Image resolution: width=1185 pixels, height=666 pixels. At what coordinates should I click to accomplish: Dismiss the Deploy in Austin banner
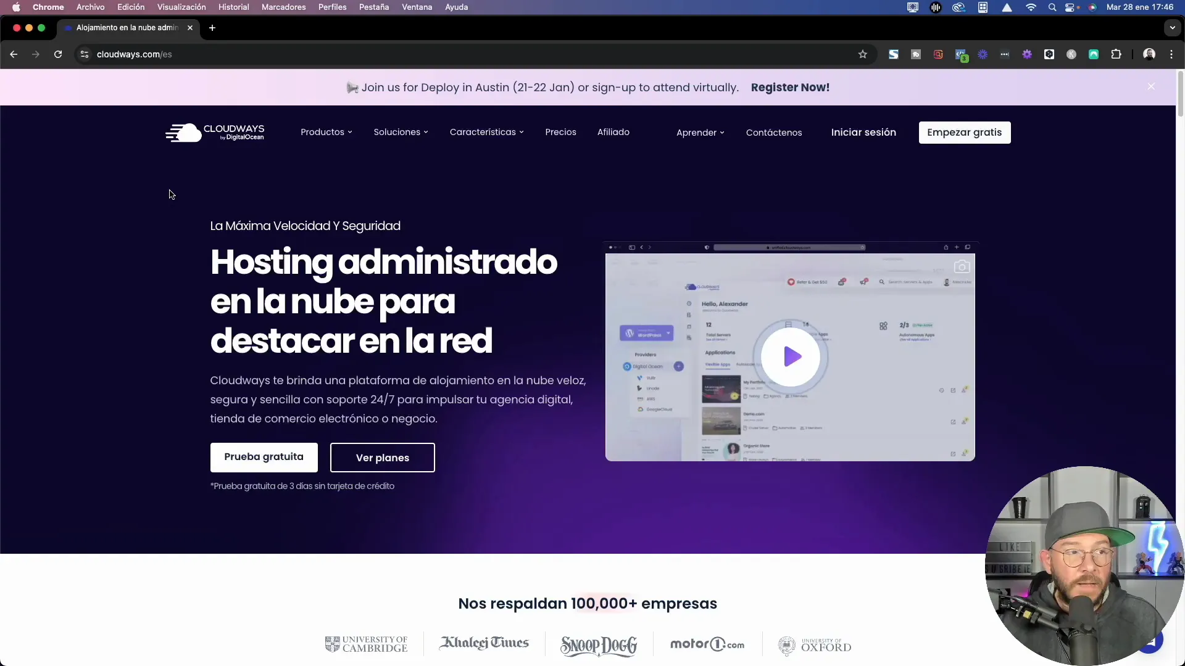tap(1151, 86)
